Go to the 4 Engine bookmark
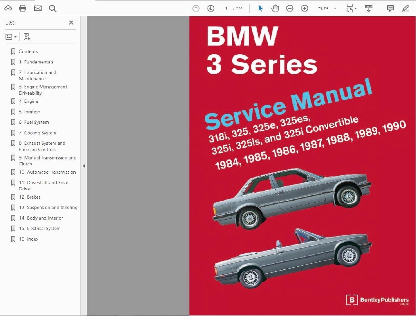Image resolution: width=416 pixels, height=316 pixels. (29, 101)
